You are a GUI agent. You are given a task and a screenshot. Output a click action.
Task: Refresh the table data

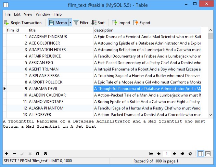pyautogui.click(x=38, y=154)
